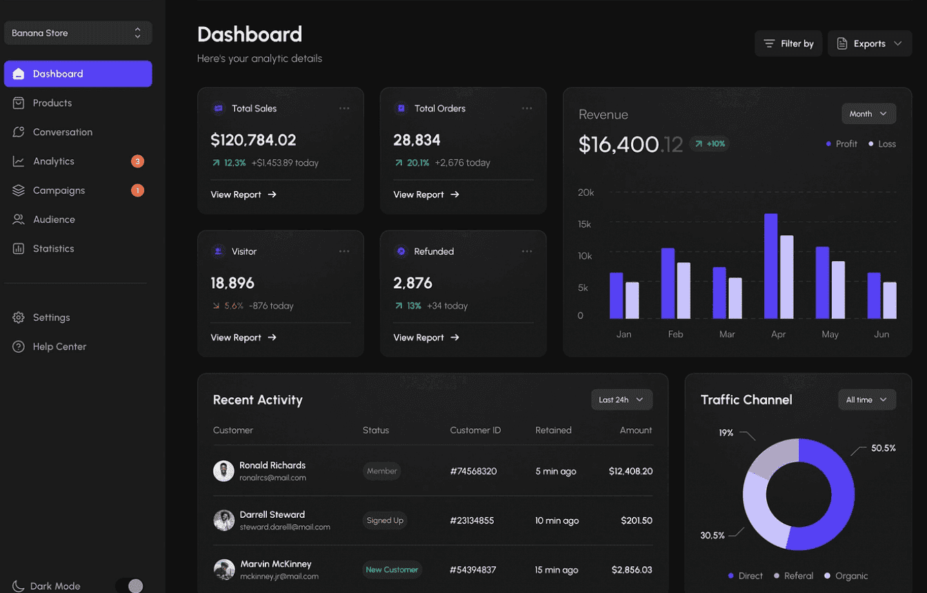Toggle the Dark Mode switch
The height and width of the screenshot is (593, 927).
coord(130,585)
